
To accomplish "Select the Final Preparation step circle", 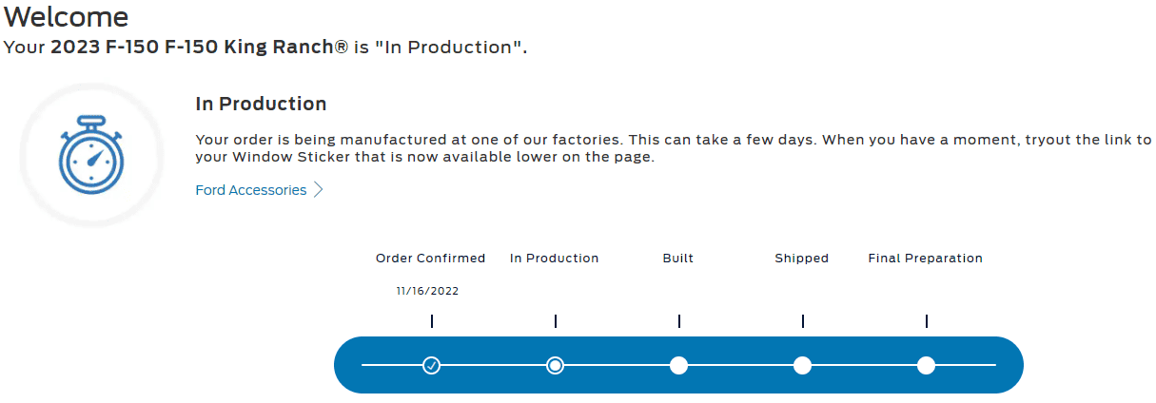I will coord(926,365).
